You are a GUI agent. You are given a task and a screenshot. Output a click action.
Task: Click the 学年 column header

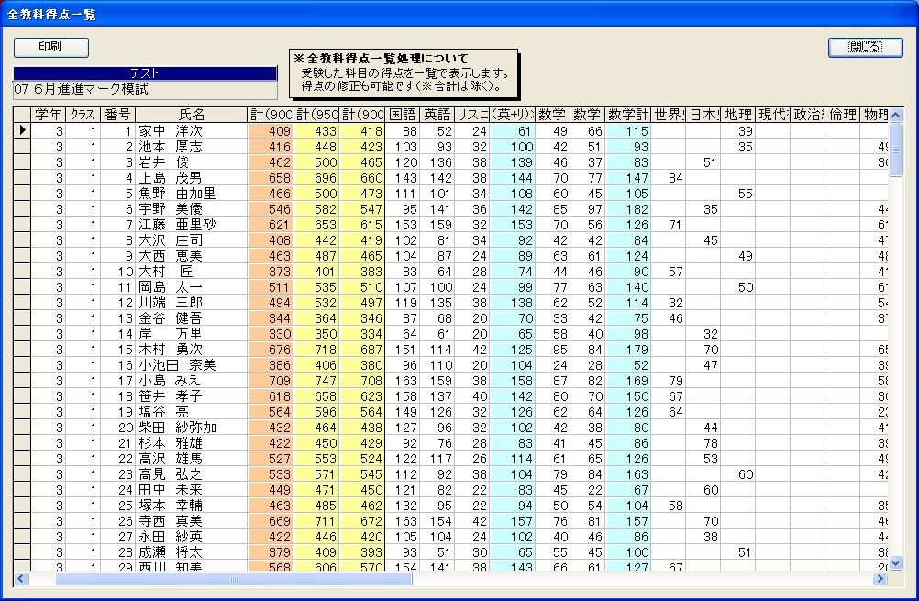48,115
